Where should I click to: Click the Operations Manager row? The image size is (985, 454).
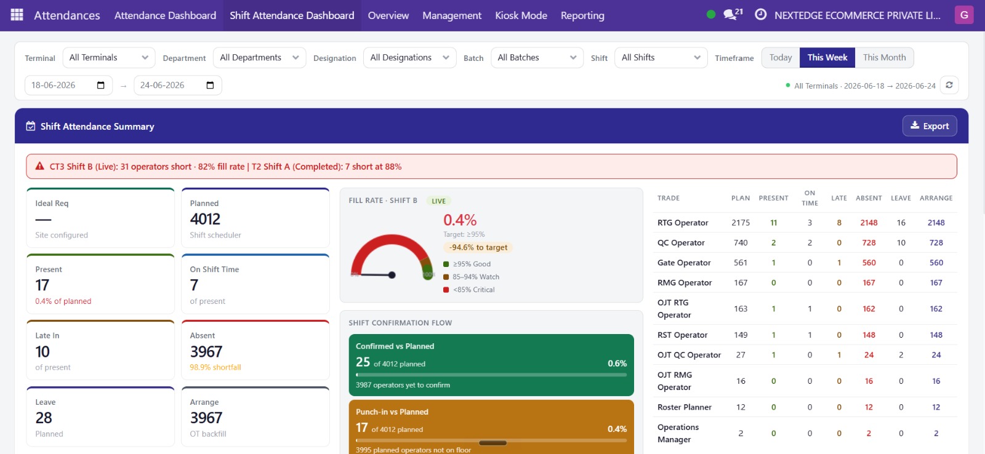pyautogui.click(x=805, y=433)
